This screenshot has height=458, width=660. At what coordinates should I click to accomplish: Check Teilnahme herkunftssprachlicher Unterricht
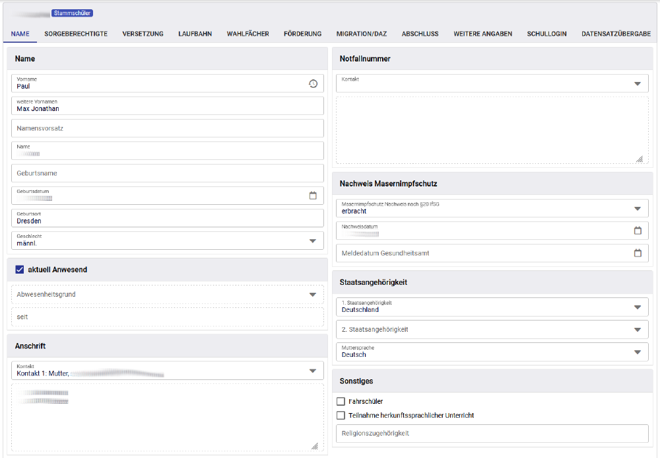tap(341, 416)
